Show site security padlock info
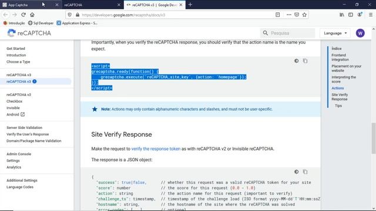This screenshot has height=211, width=376. point(78,15)
